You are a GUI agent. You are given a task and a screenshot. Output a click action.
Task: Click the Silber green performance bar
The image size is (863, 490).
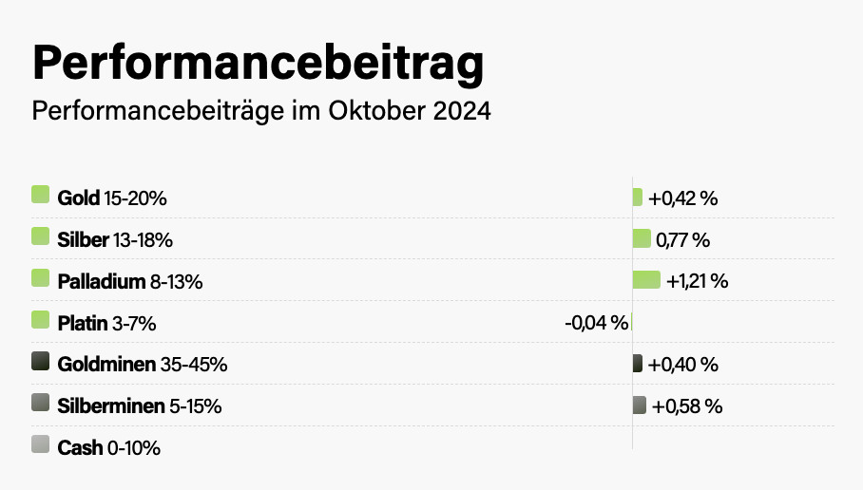point(642,238)
